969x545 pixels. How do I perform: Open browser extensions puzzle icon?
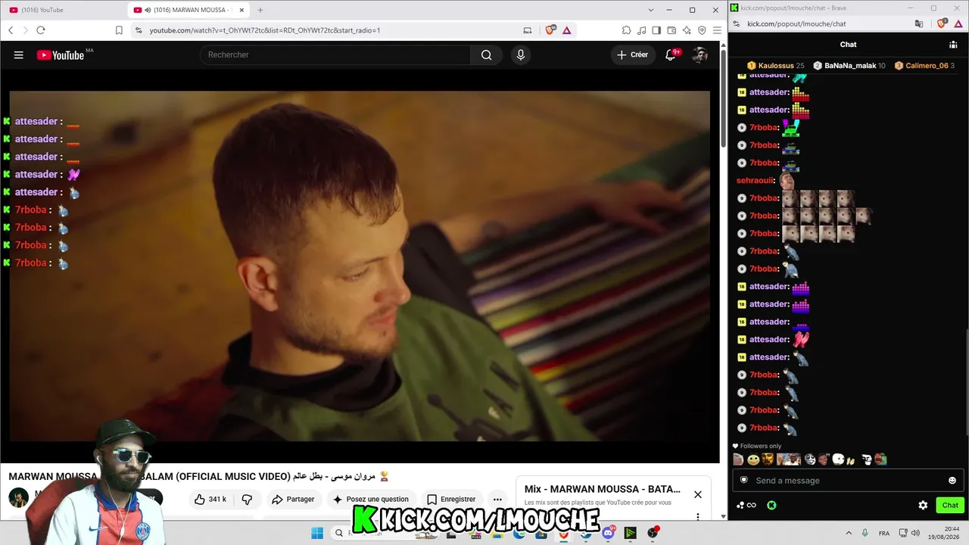pyautogui.click(x=626, y=30)
